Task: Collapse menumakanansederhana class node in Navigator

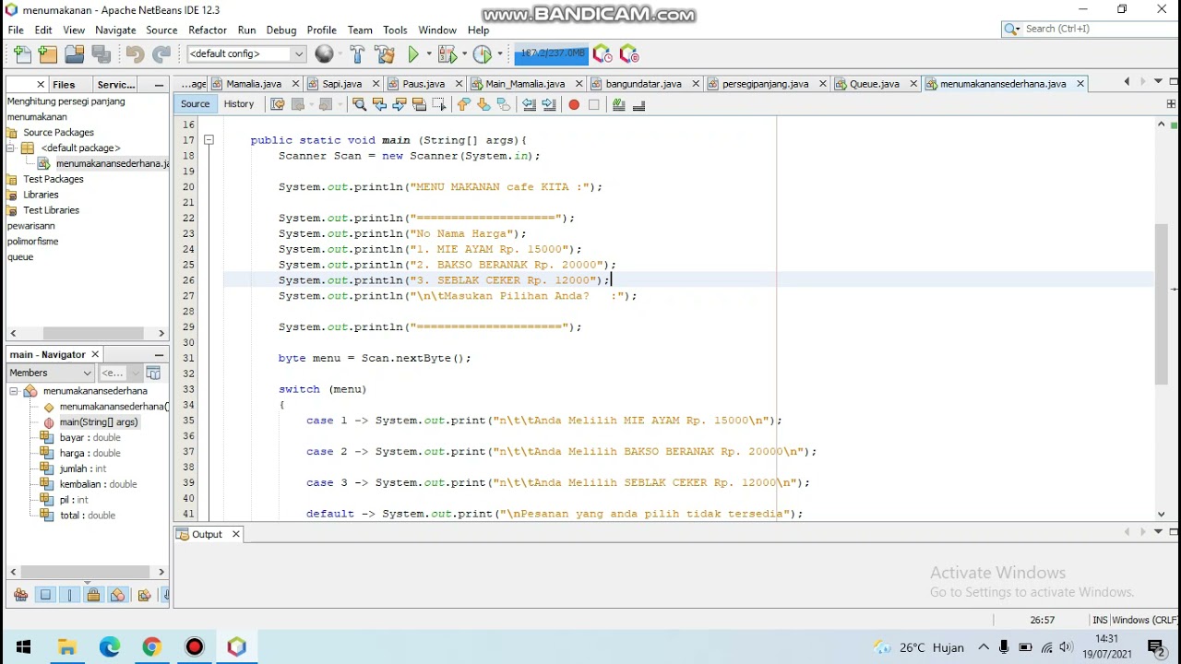Action: pyautogui.click(x=15, y=391)
